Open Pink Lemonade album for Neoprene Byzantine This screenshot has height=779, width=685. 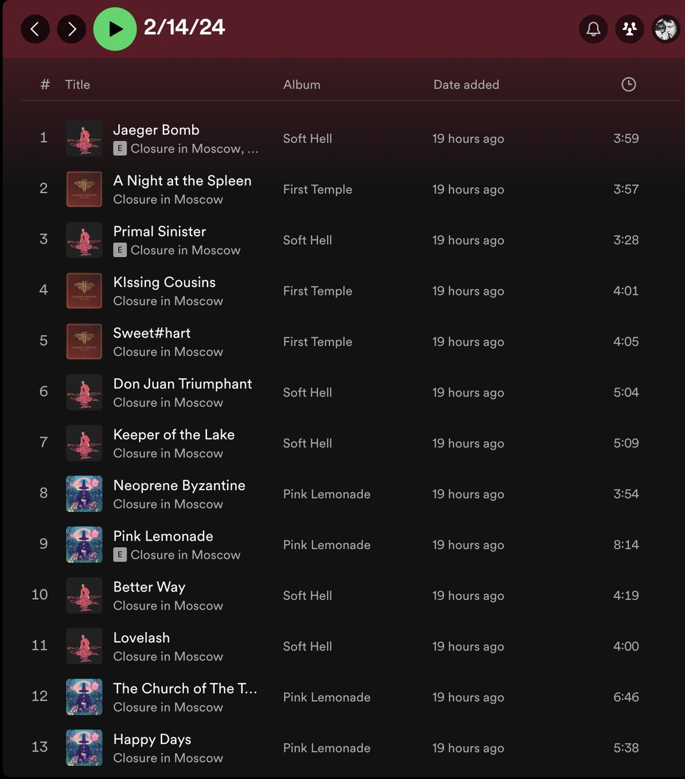326,494
